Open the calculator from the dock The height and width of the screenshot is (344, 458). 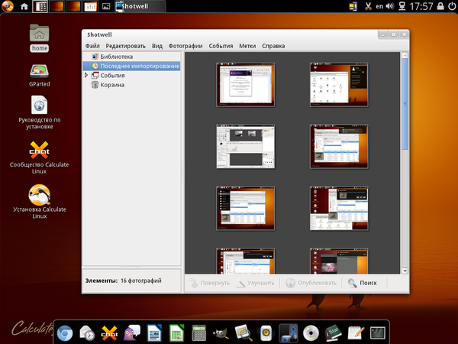[x=199, y=333]
